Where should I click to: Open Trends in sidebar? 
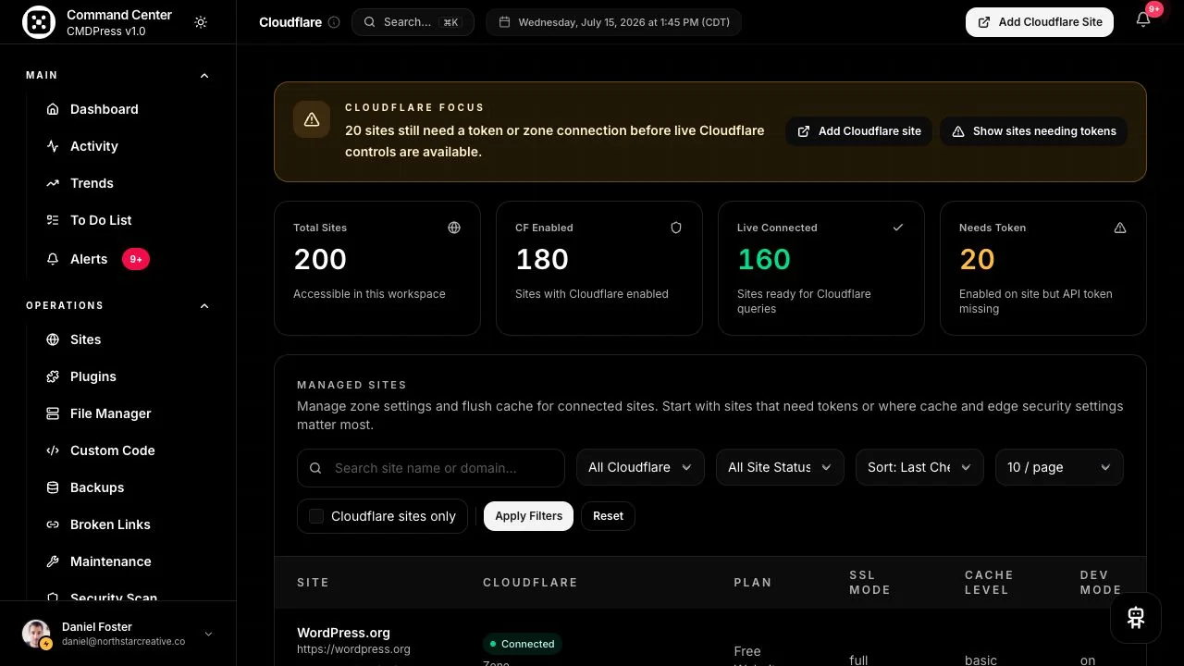point(92,183)
